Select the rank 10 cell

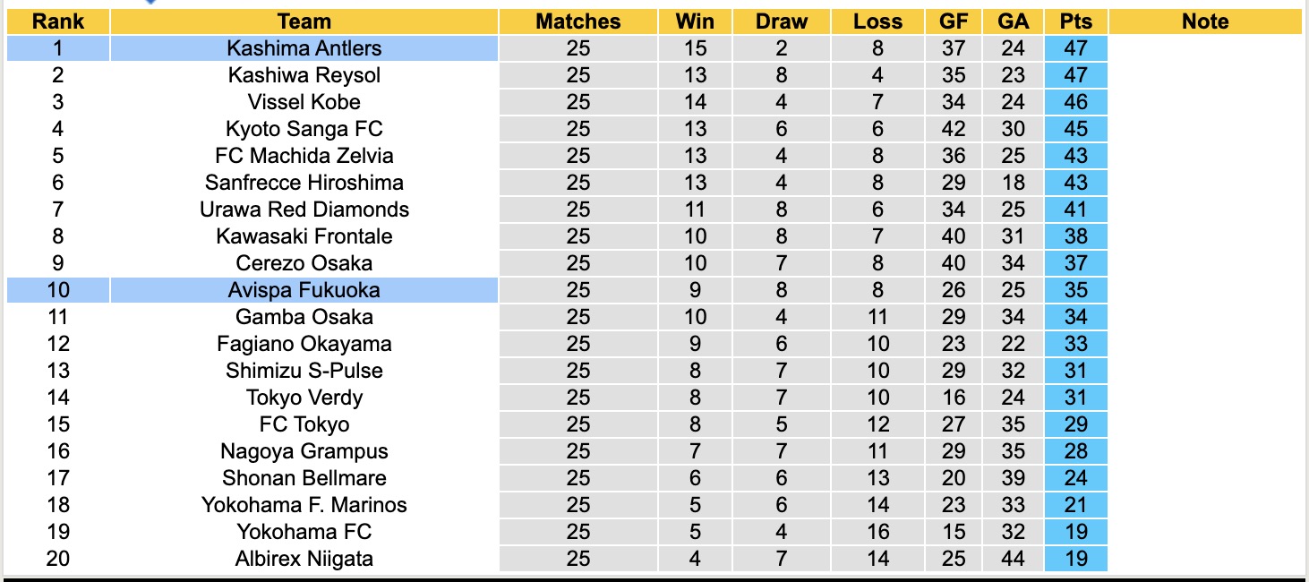point(58,290)
